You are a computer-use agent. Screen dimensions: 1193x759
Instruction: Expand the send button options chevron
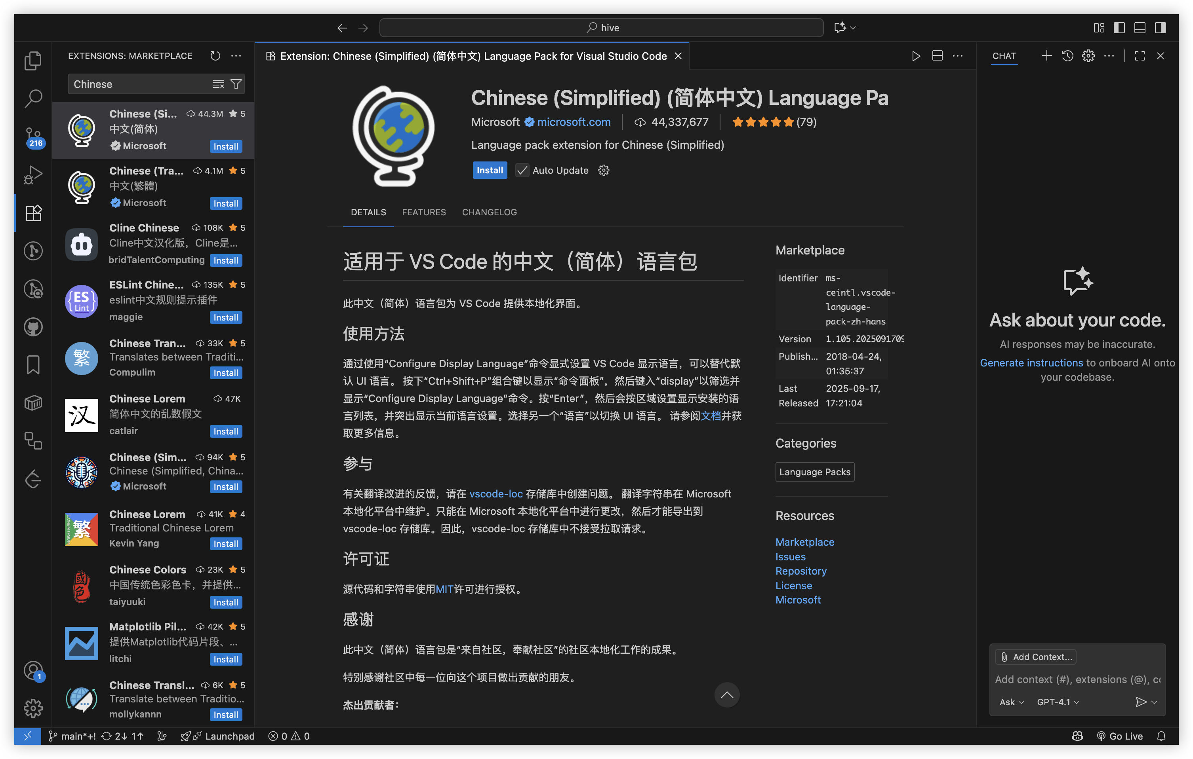point(1154,702)
